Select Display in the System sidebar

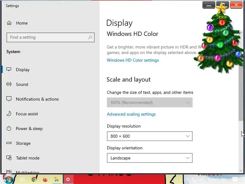click(x=23, y=70)
